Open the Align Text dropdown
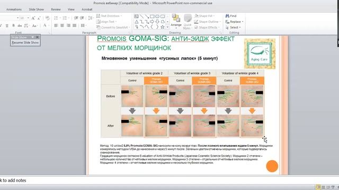Screen dimensions: 339x190 click(106, 22)
